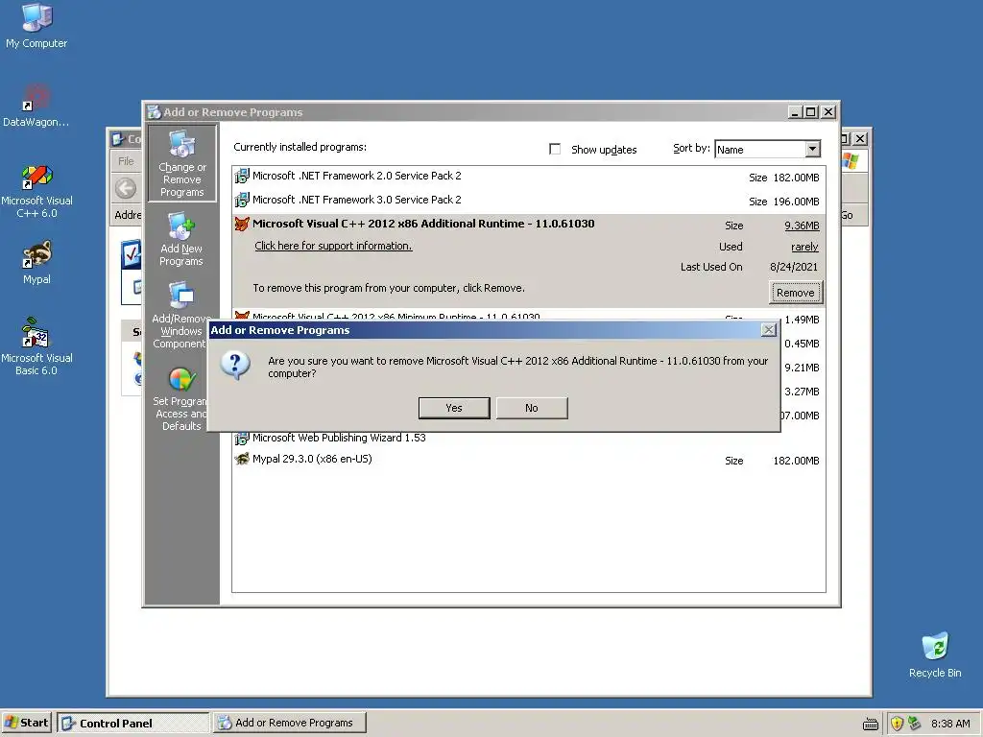Expand the Sort by dropdown arrow
Screen dimensions: 983x737
pyautogui.click(x=812, y=149)
